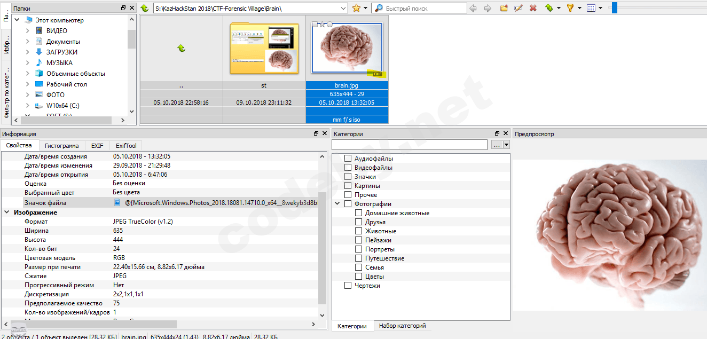Click the green go-up folder arrow

click(x=144, y=8)
